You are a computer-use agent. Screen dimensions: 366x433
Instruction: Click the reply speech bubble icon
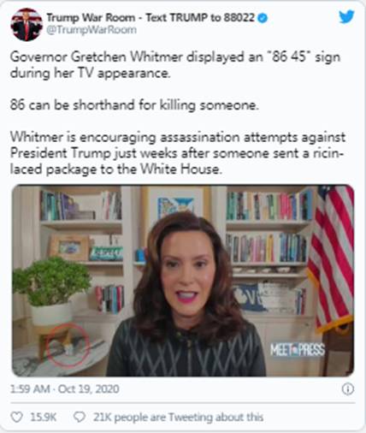[80, 417]
